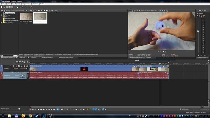Click the Undo icon in main toolbar
The height and width of the screenshot is (118, 210).
[23, 7]
